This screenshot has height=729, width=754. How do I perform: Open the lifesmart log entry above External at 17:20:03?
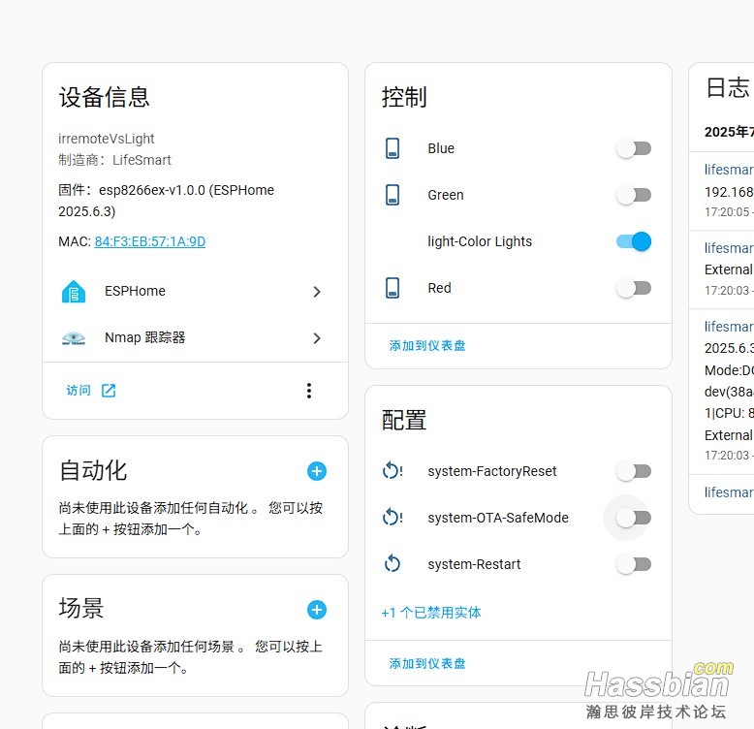click(x=729, y=248)
